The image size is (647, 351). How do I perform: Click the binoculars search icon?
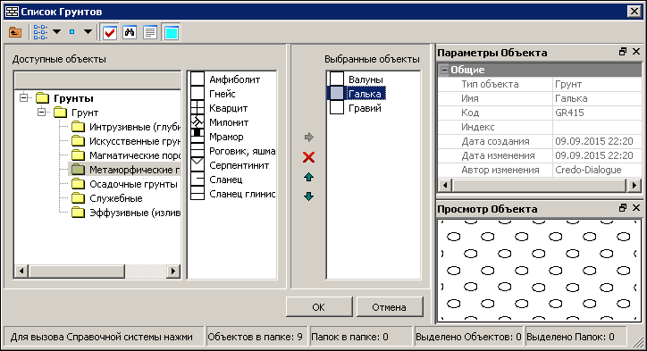(x=130, y=32)
